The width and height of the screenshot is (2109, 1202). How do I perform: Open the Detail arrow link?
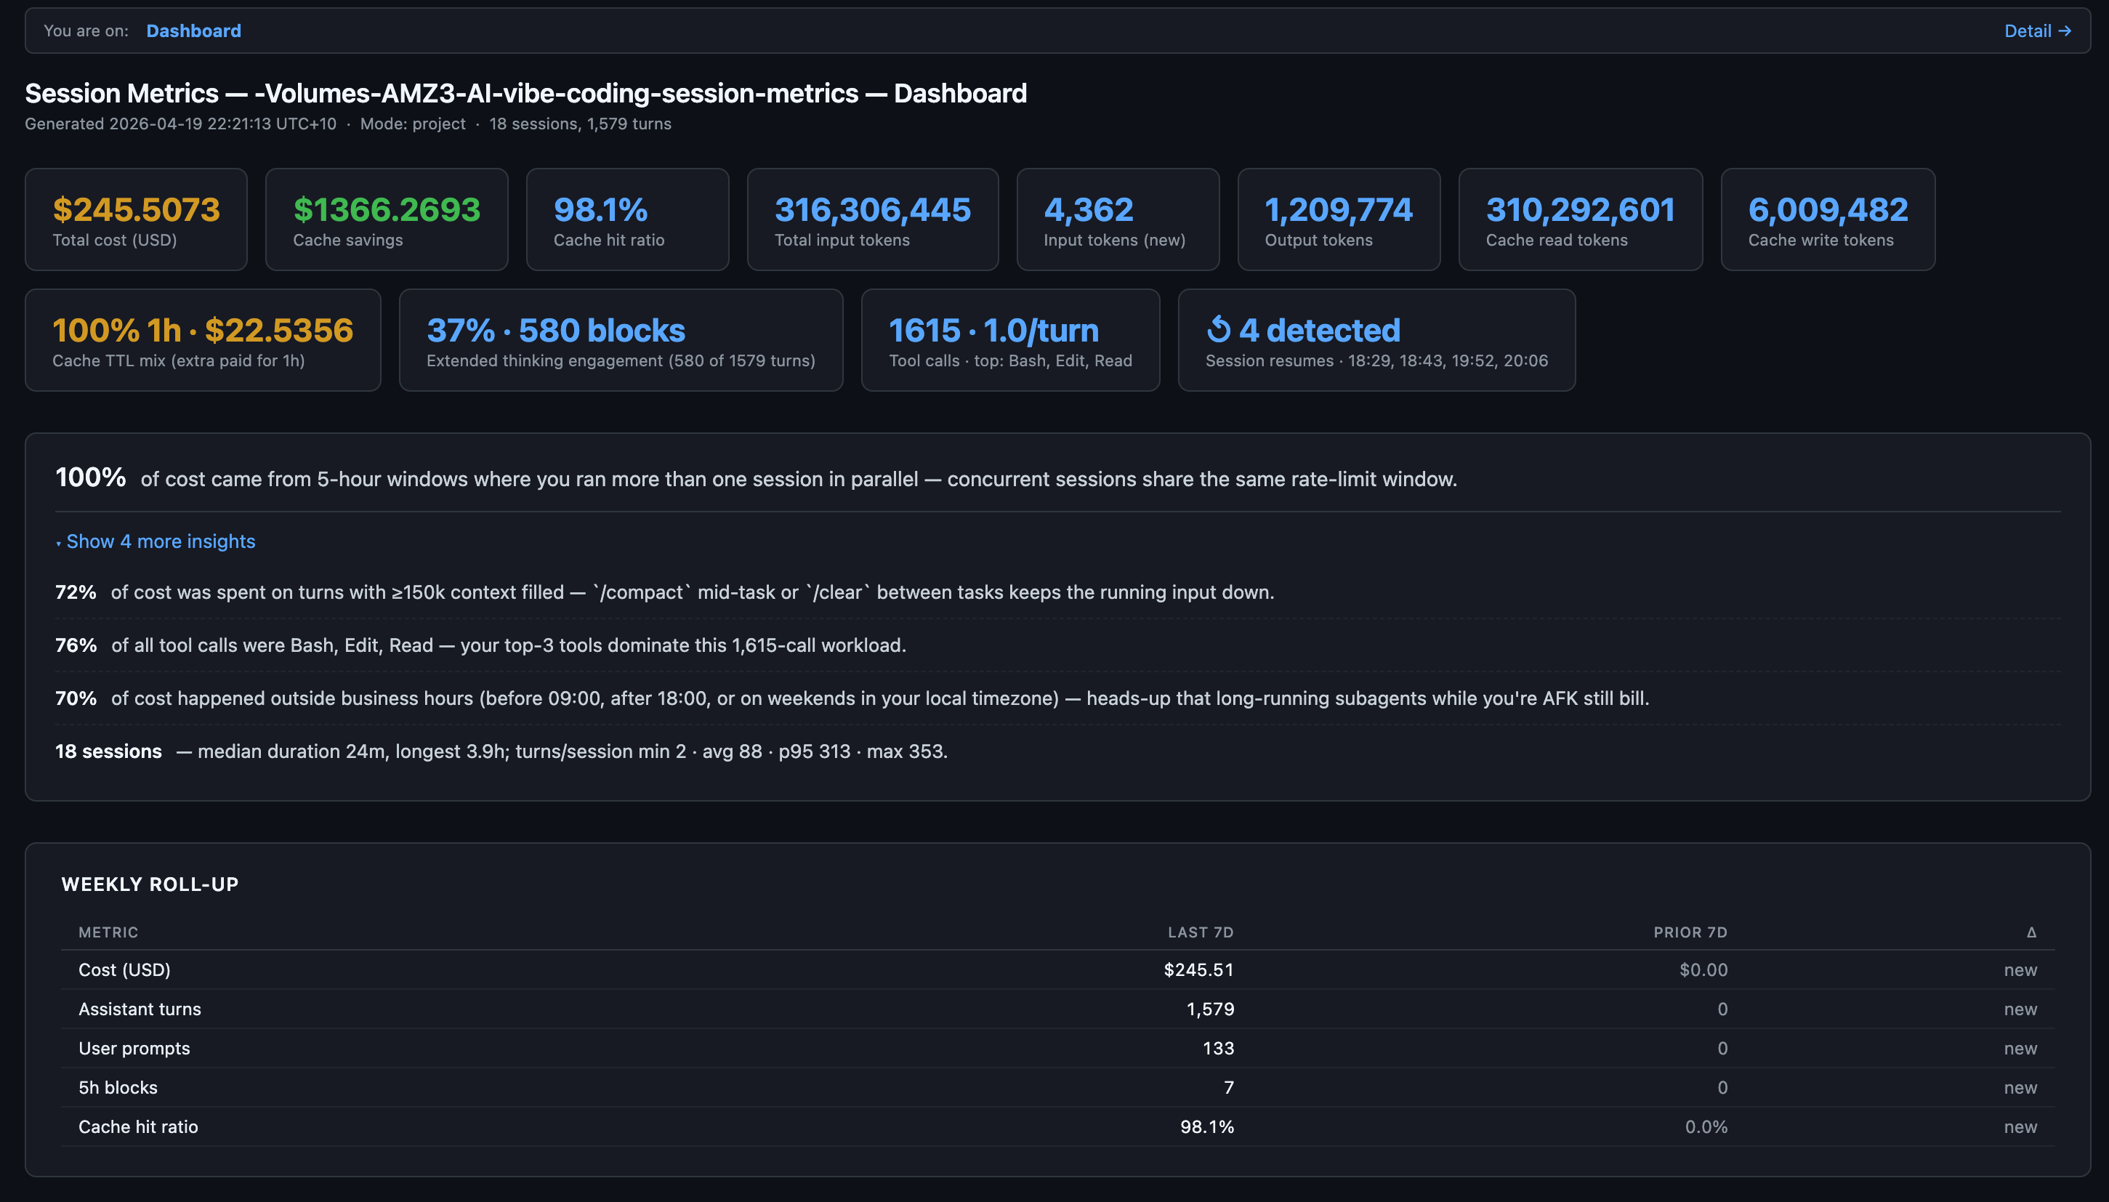(x=2036, y=31)
